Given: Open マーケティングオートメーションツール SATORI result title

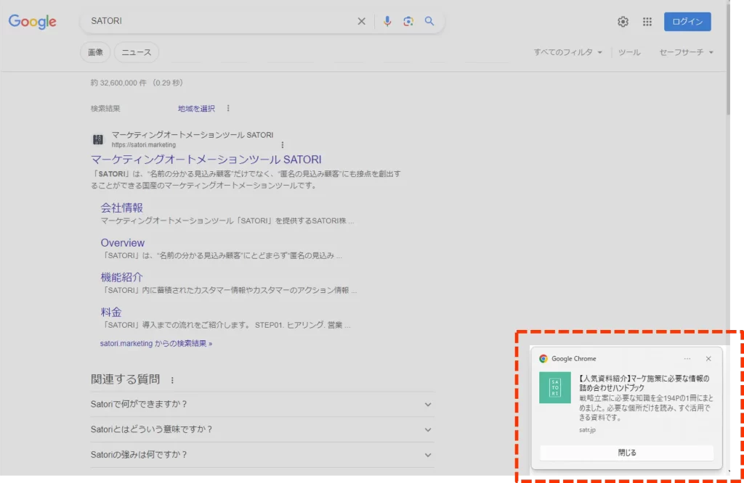Looking at the screenshot, I should point(206,160).
